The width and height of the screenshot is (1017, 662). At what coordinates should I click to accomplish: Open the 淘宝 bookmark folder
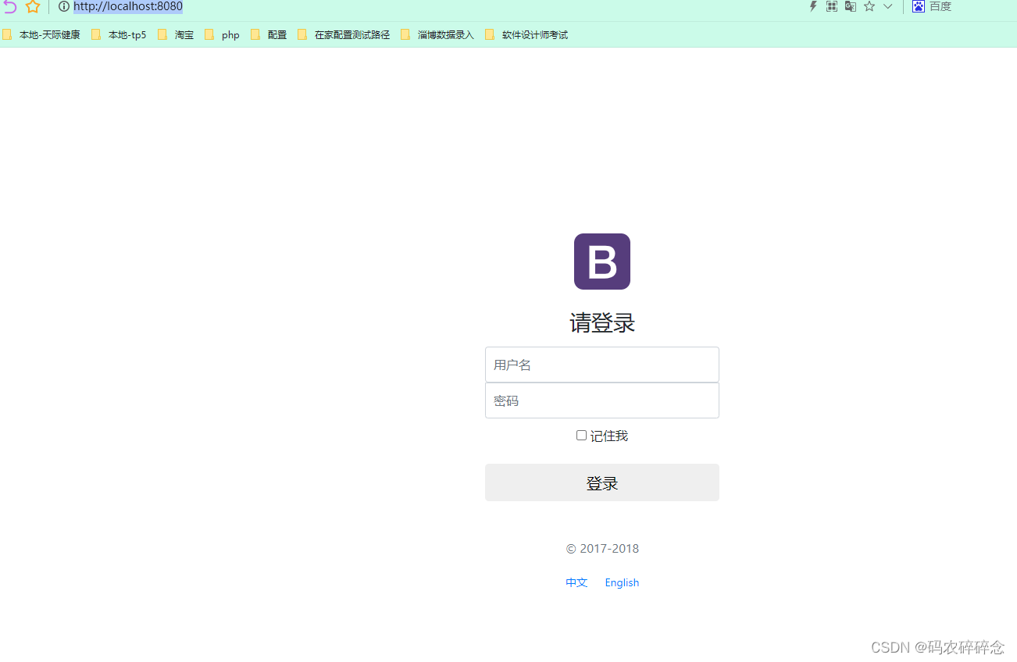(176, 35)
